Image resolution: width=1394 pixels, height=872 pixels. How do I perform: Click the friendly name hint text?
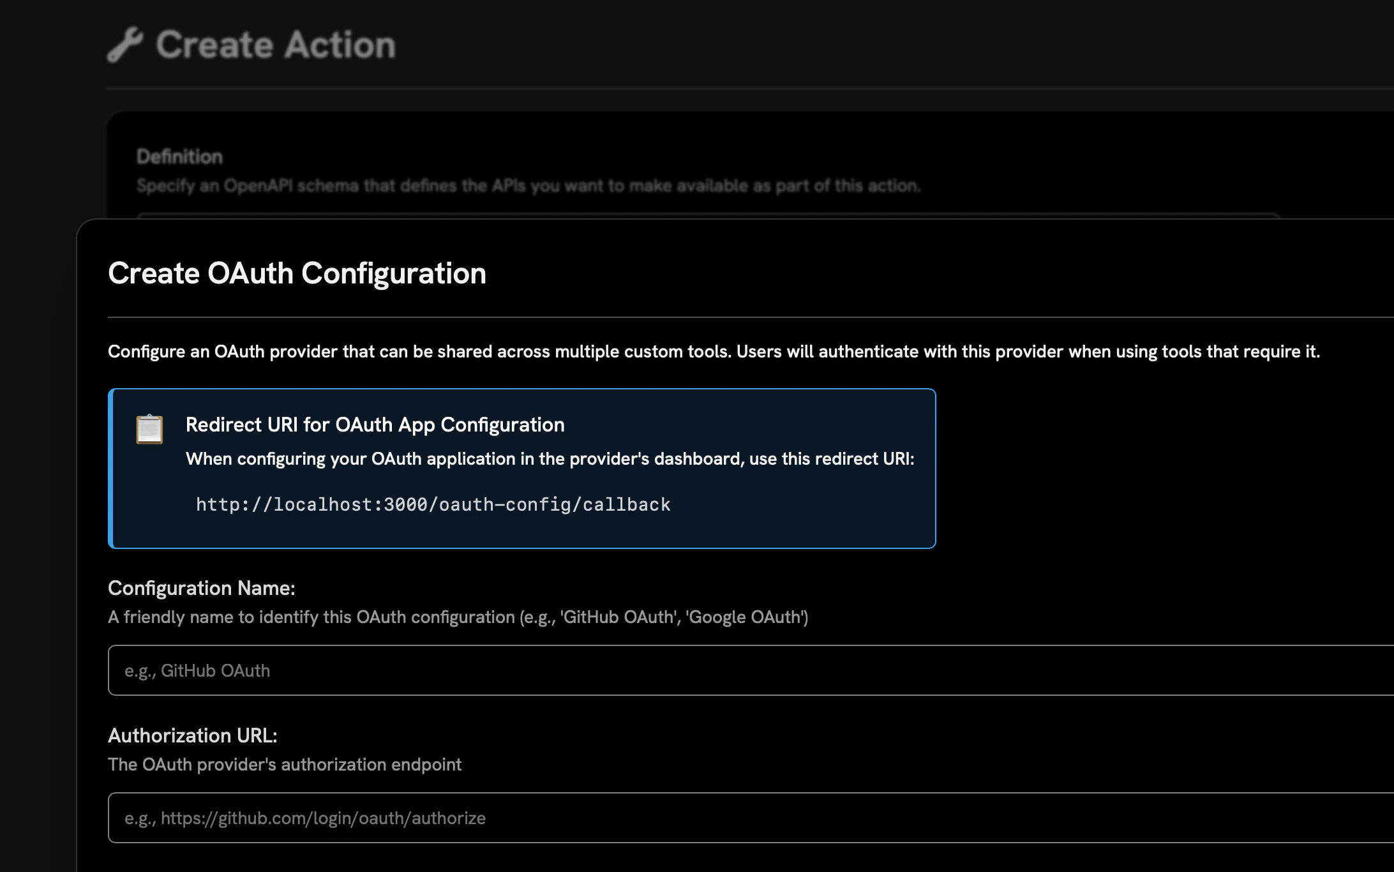(x=458, y=617)
